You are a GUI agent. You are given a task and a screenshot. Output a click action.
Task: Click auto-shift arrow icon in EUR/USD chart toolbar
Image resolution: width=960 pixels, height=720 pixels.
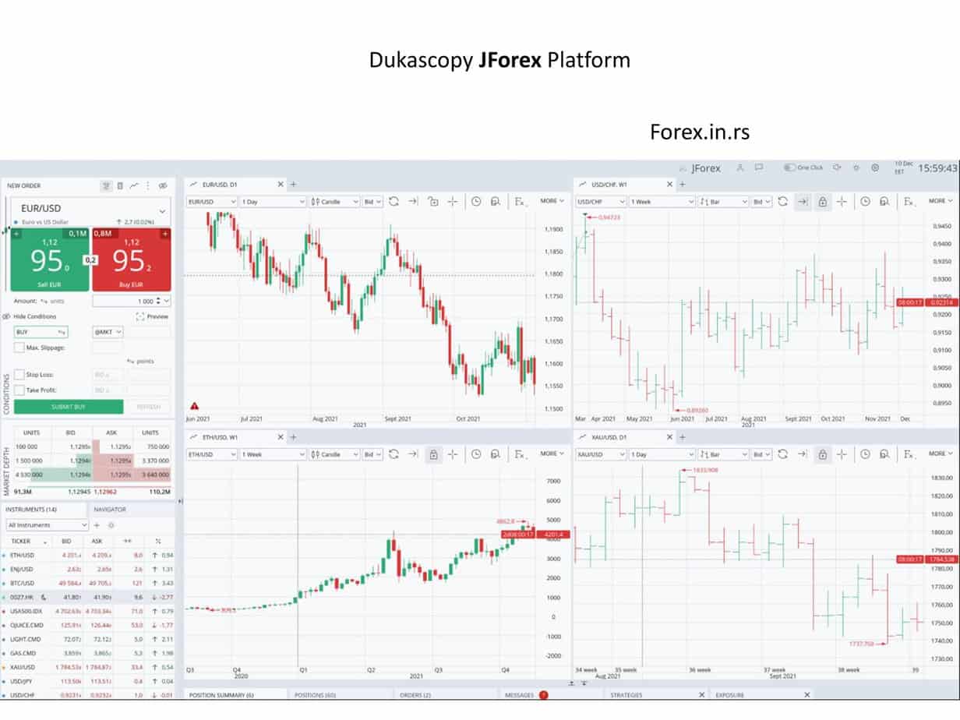point(413,201)
